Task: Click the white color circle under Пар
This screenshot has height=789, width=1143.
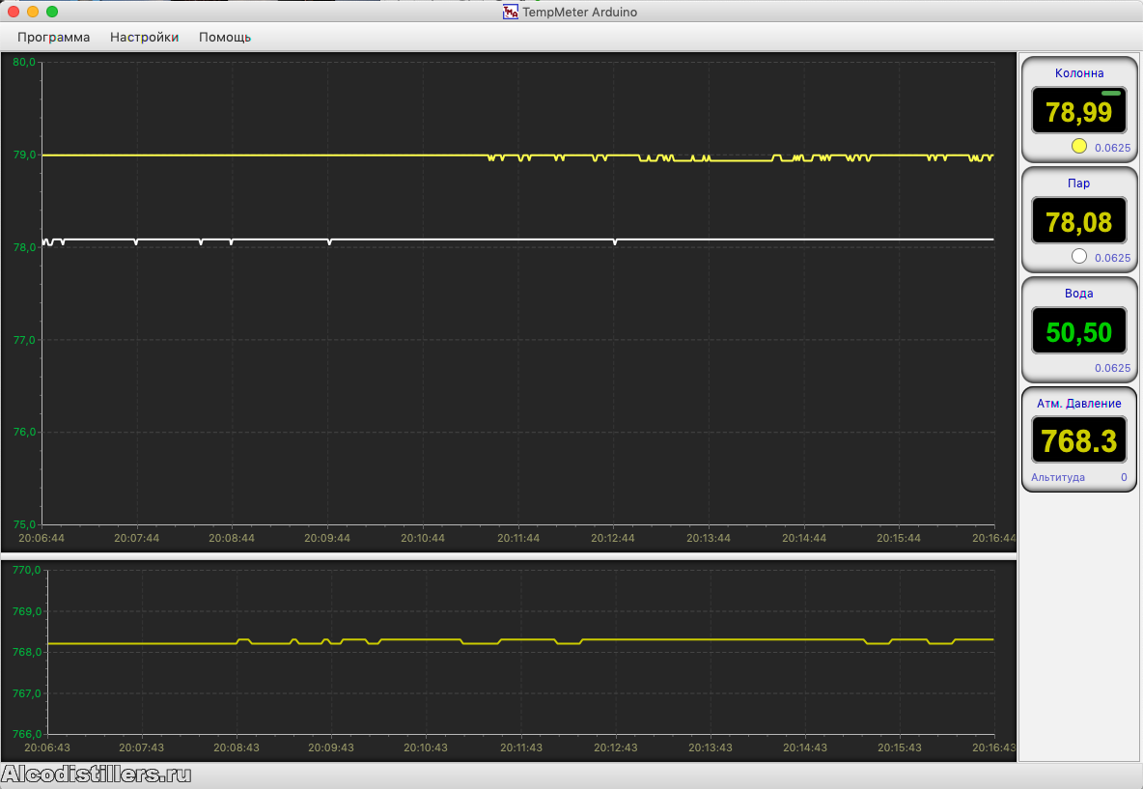Action: 1079,256
